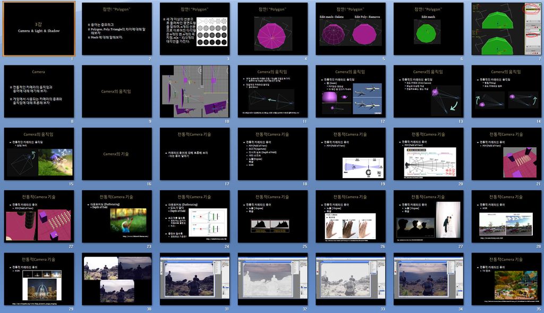The image size is (544, 313).
Task: Select slide 22 with two pink 3D scenes
Action: click(x=39, y=216)
